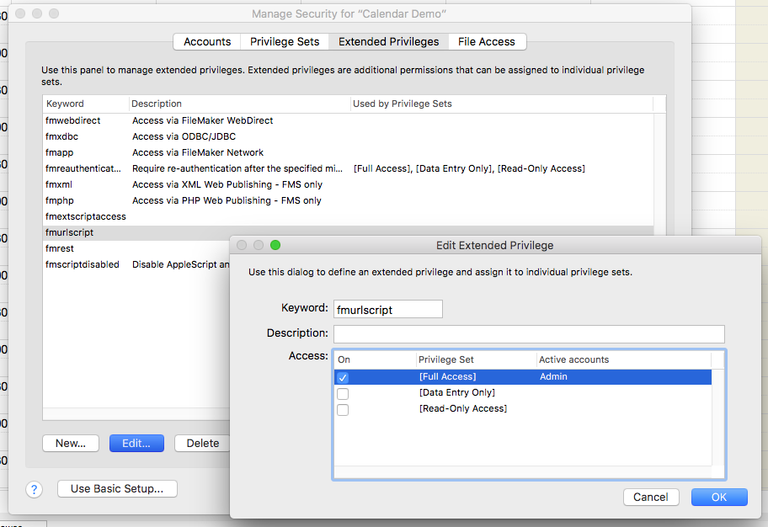Click green zoom button on Edit Extended Privilege
768x527 pixels.
[275, 245]
